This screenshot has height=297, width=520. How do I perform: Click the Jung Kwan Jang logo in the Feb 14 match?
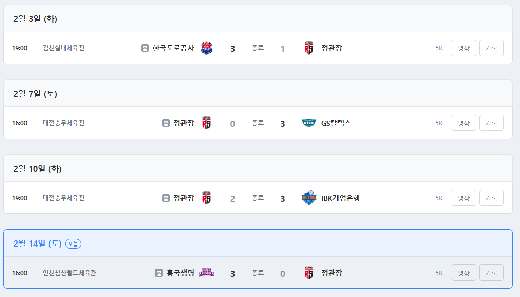[308, 273]
